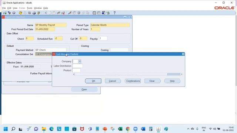Click the Print toolbar icon
Viewport: 237px width, 133px height.
[x=34, y=13]
